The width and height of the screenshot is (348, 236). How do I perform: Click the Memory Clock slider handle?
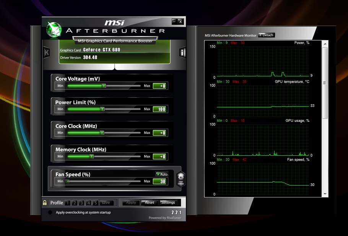point(92,157)
